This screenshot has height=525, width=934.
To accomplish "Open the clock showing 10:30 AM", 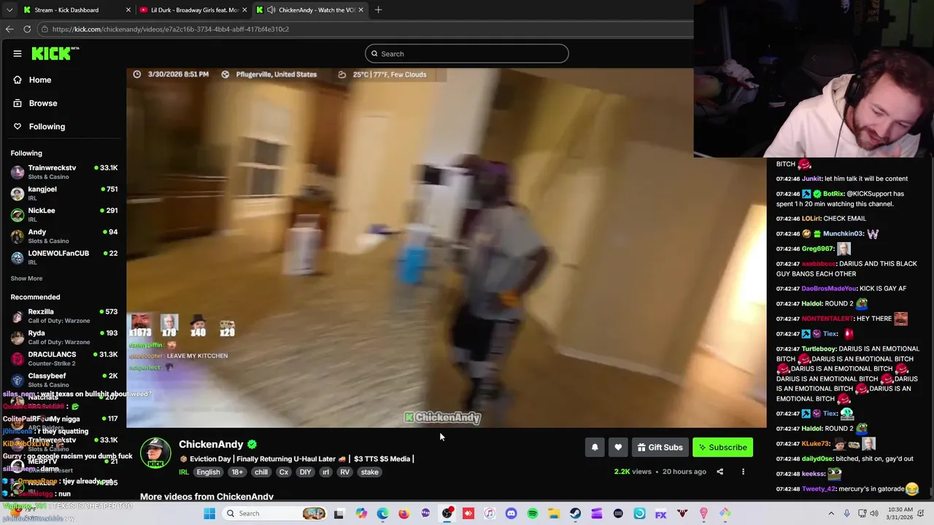I will click(x=898, y=513).
